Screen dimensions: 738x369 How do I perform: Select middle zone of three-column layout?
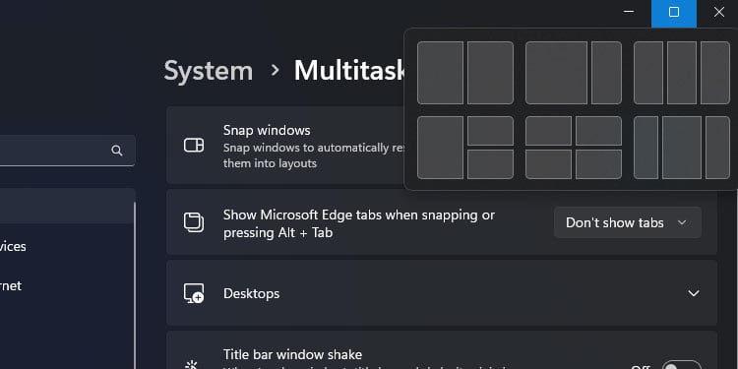(682, 73)
